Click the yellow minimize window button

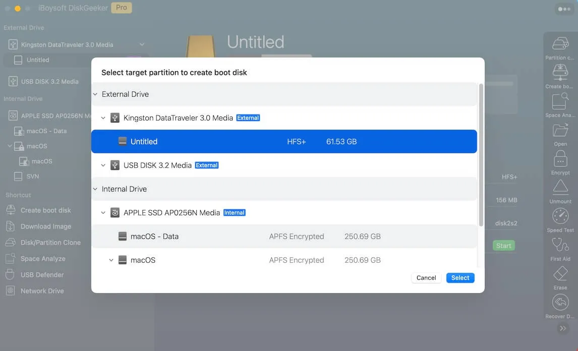pos(17,8)
